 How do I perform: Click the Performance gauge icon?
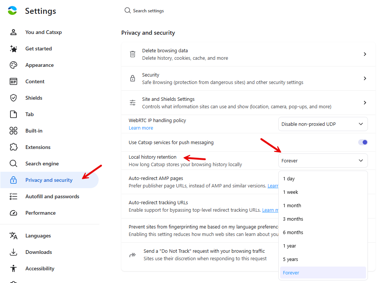[x=13, y=213]
